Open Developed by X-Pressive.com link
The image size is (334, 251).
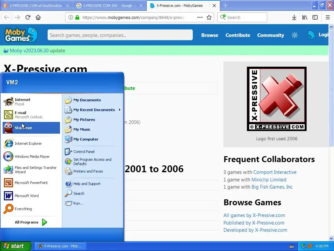255,230
